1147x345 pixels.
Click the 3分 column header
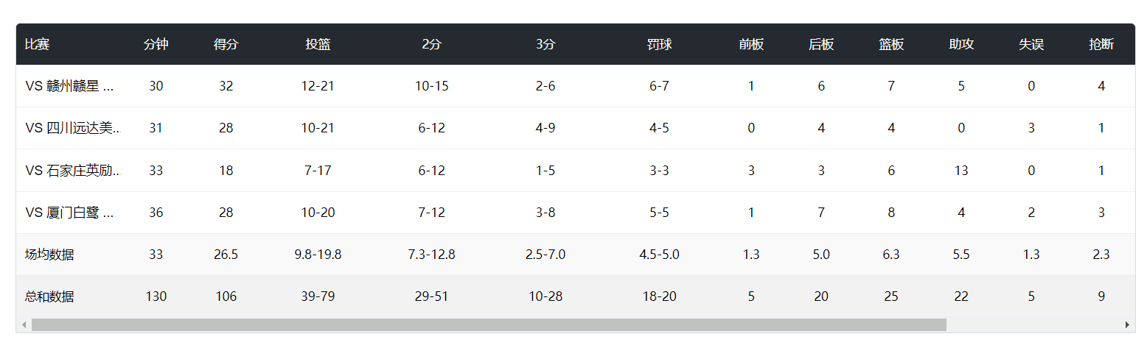545,44
